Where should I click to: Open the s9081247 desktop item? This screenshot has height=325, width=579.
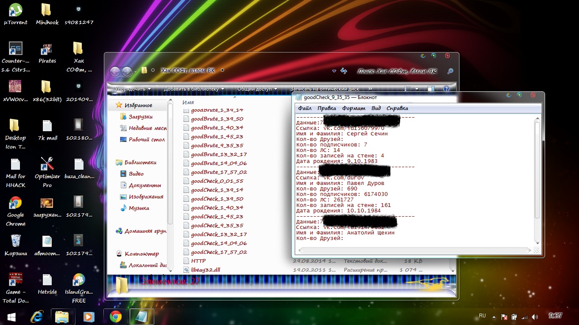click(79, 14)
